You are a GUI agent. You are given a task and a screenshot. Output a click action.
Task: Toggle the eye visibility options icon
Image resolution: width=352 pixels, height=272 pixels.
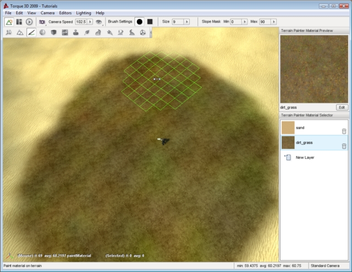click(x=98, y=22)
